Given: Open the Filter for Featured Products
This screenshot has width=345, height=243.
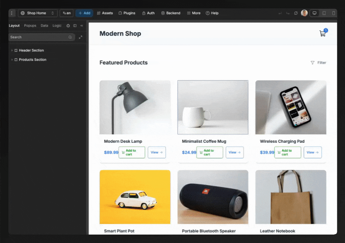Looking at the screenshot, I should tap(318, 63).
